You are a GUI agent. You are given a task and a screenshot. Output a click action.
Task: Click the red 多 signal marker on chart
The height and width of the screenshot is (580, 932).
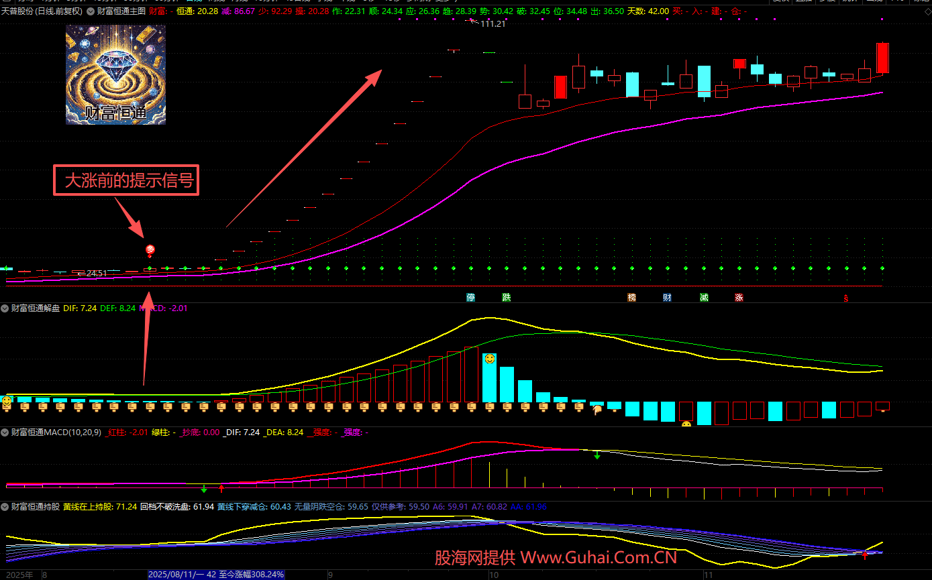pos(150,250)
